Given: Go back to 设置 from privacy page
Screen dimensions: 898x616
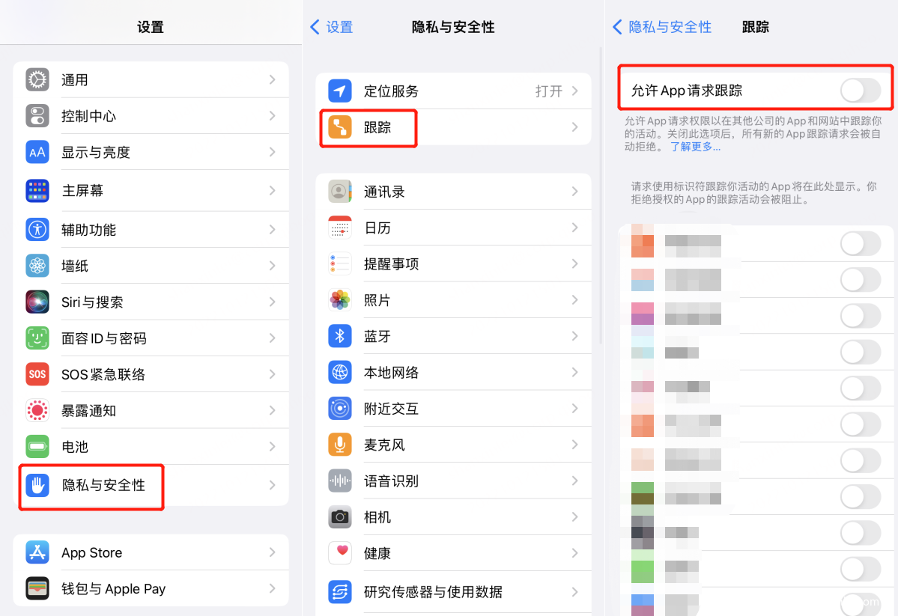Looking at the screenshot, I should 332,28.
